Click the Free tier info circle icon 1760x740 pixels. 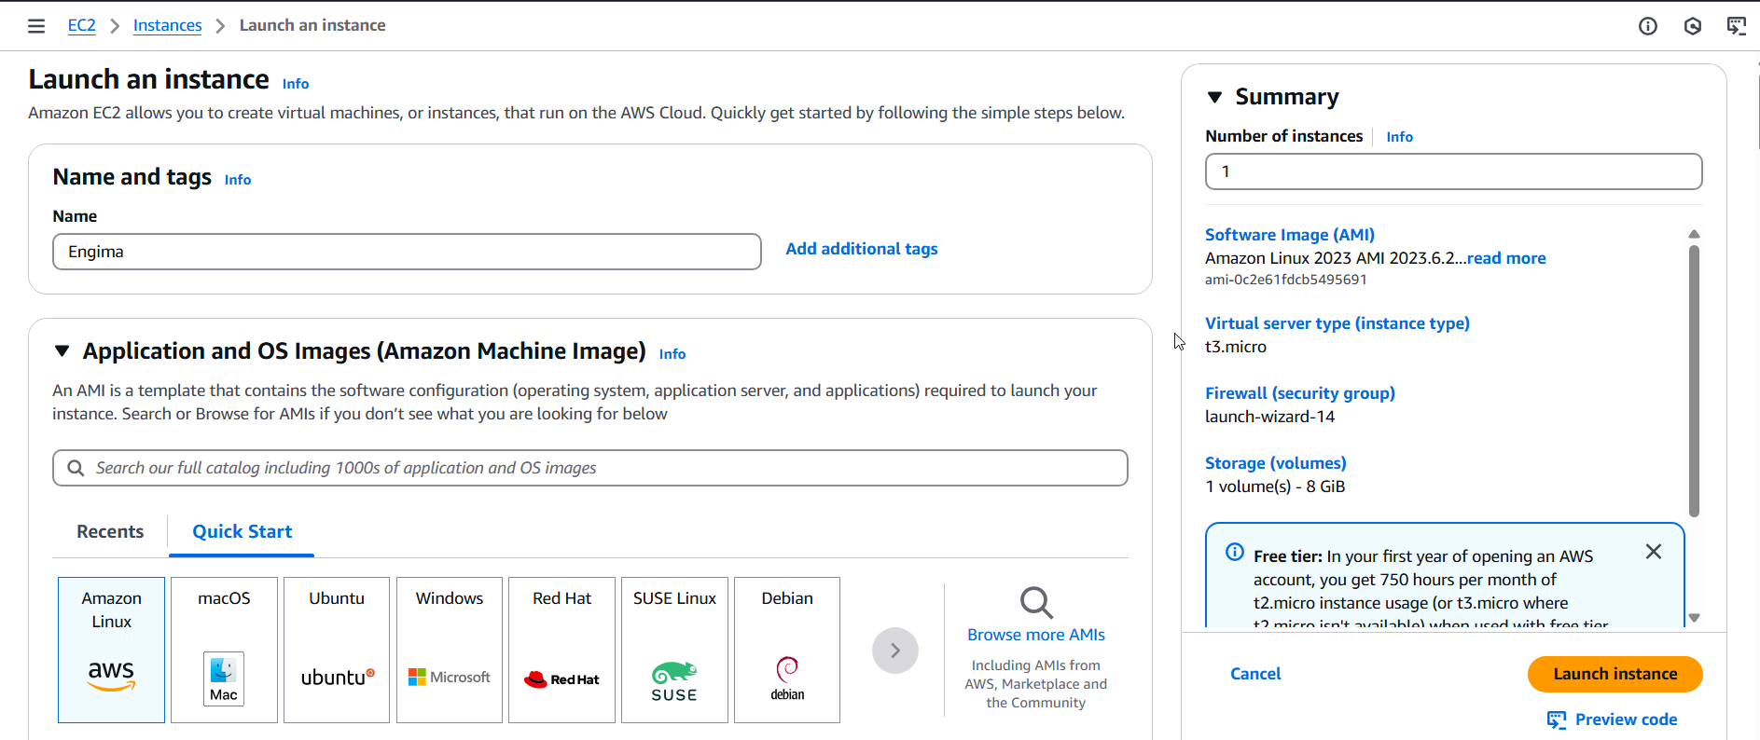click(x=1235, y=552)
